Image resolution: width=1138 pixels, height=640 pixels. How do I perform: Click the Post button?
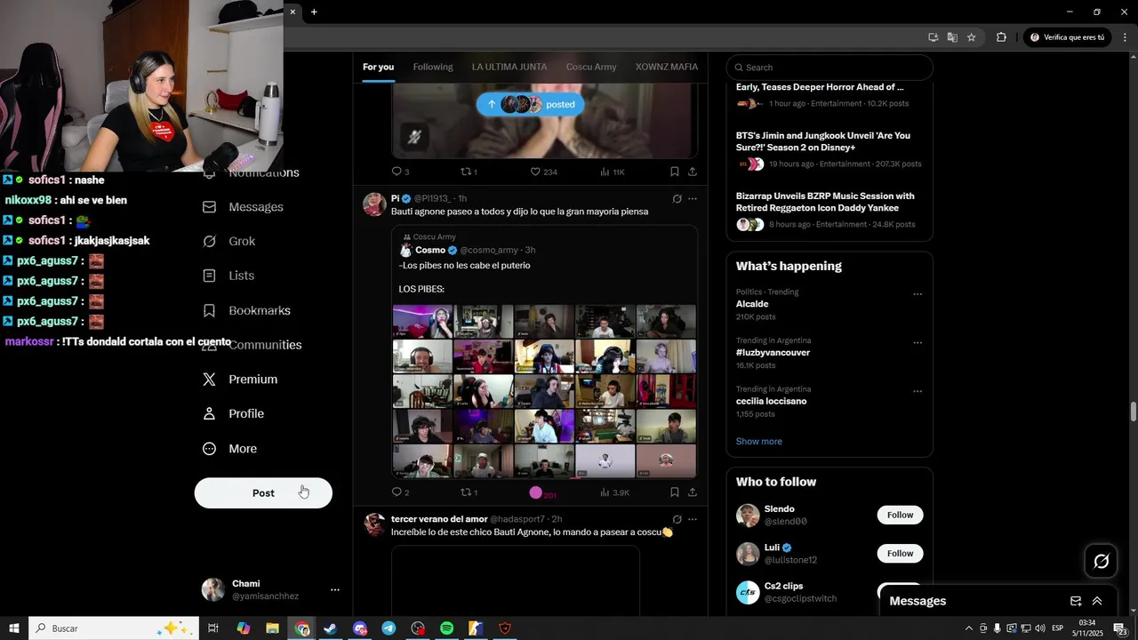pos(263,493)
